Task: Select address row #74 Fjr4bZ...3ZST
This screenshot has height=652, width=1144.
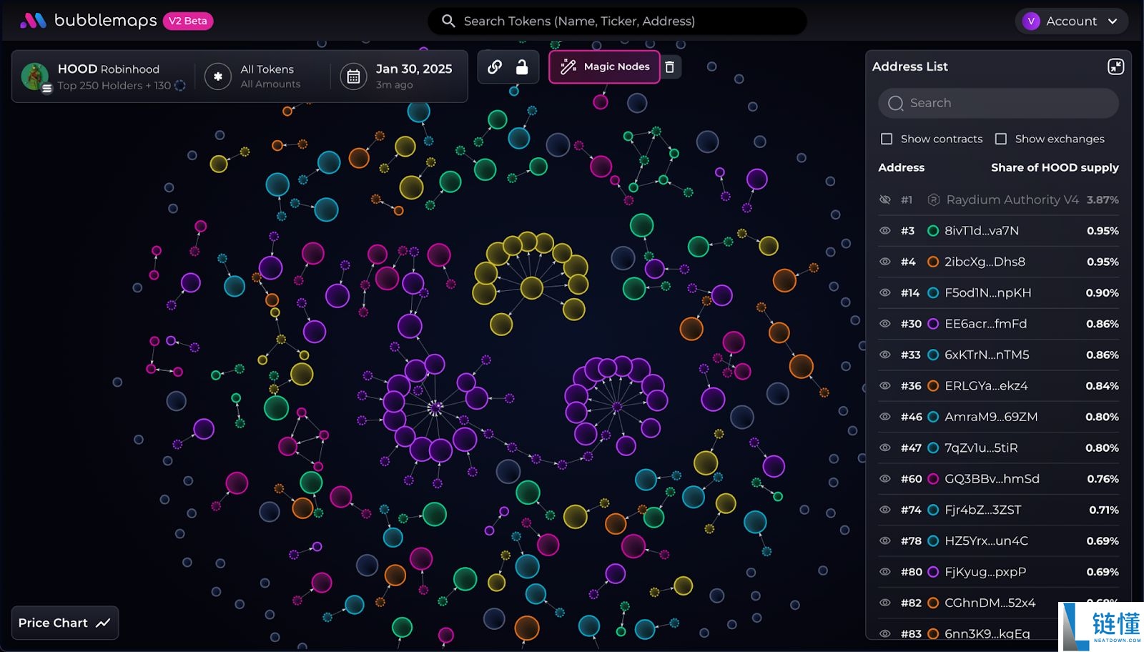Action: [998, 510]
